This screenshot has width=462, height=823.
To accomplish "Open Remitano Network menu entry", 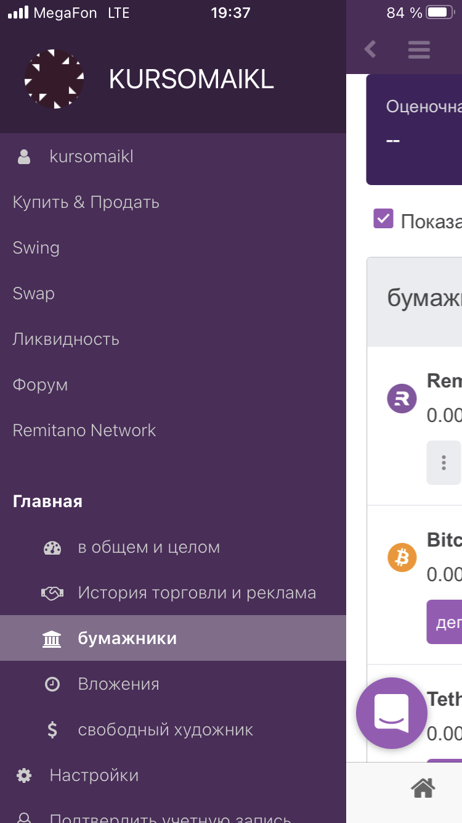I will pyautogui.click(x=173, y=431).
